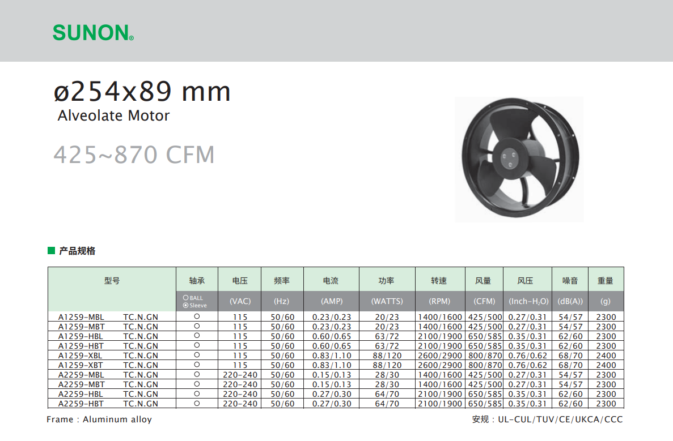Viewport: 673px width, 441px height.
Task: Click the 产品规格 section heading
Action: (x=77, y=251)
